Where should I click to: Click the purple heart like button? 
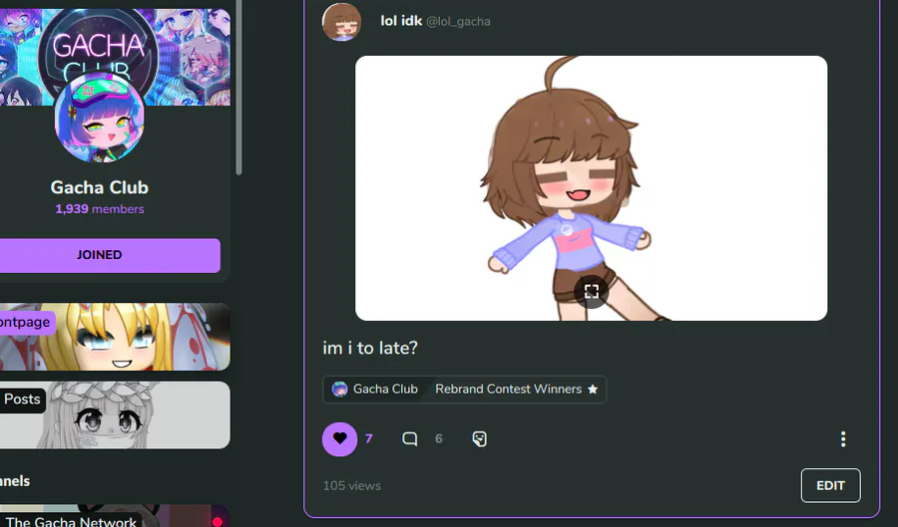(x=339, y=439)
